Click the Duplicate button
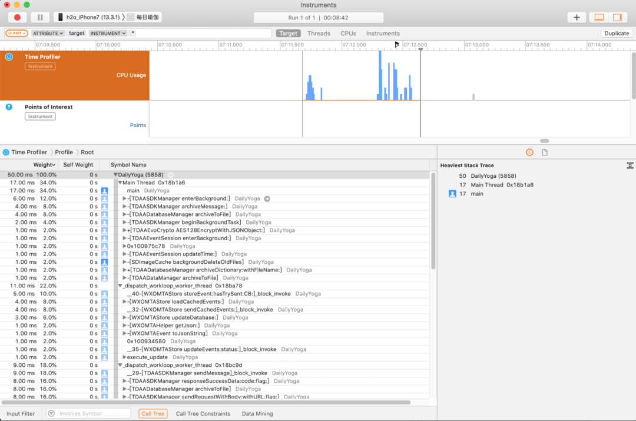 [617, 33]
